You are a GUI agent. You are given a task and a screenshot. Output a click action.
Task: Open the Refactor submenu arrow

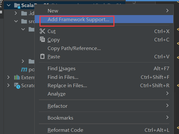pyautogui.click(x=167, y=105)
